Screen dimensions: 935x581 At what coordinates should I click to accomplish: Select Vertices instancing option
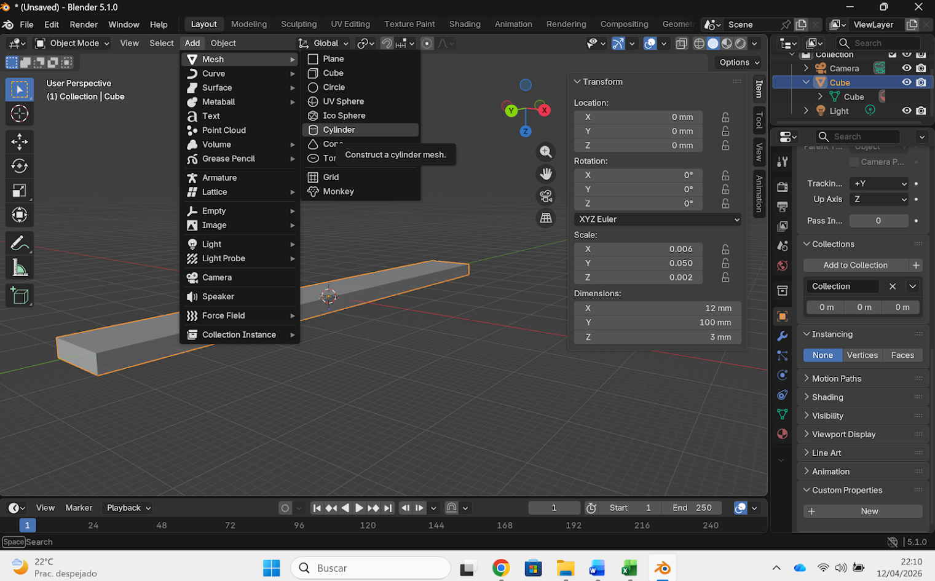click(x=862, y=355)
